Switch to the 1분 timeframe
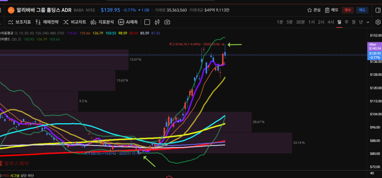 point(280,22)
